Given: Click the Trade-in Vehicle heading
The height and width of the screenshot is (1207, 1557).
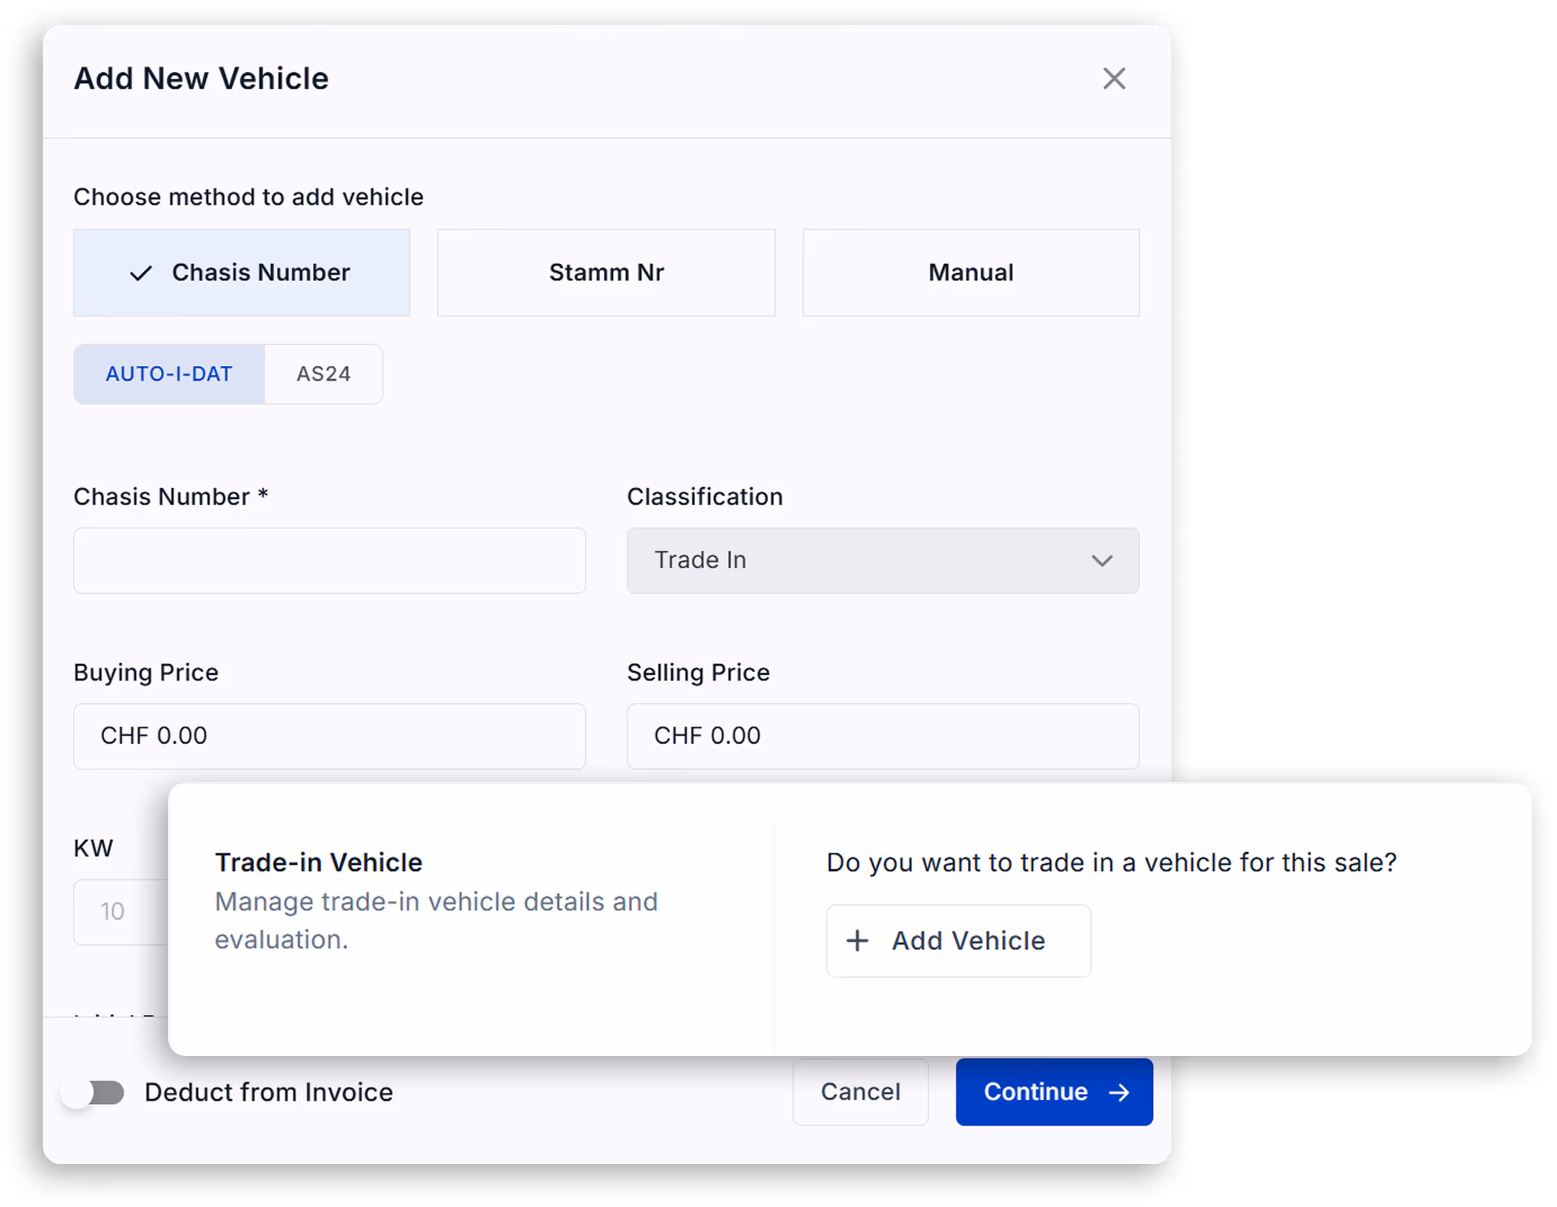Looking at the screenshot, I should click(x=319, y=863).
